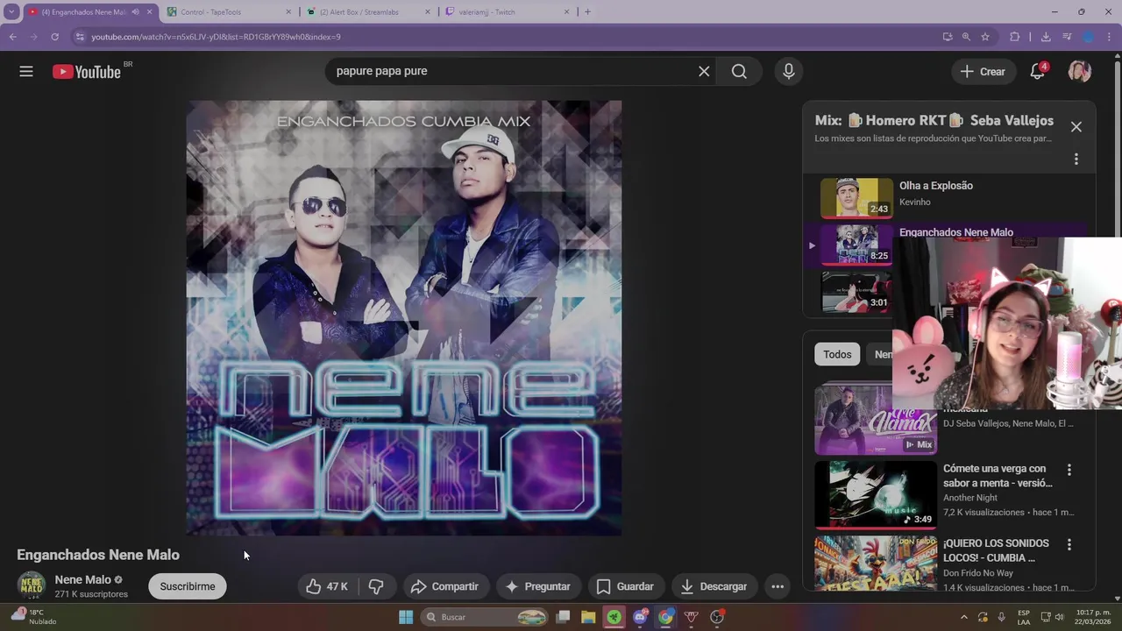Click the system tray microphone icon
The width and height of the screenshot is (1122, 631).
(1002, 617)
